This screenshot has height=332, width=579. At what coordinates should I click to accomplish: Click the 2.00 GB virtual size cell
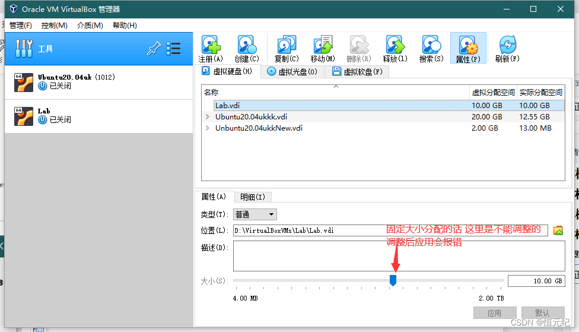pyautogui.click(x=485, y=128)
